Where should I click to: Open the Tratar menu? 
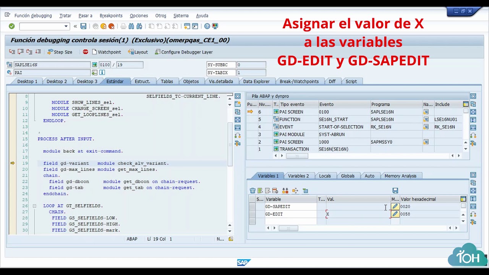coord(65,16)
